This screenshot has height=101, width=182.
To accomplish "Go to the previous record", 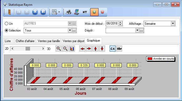I will (27, 12).
